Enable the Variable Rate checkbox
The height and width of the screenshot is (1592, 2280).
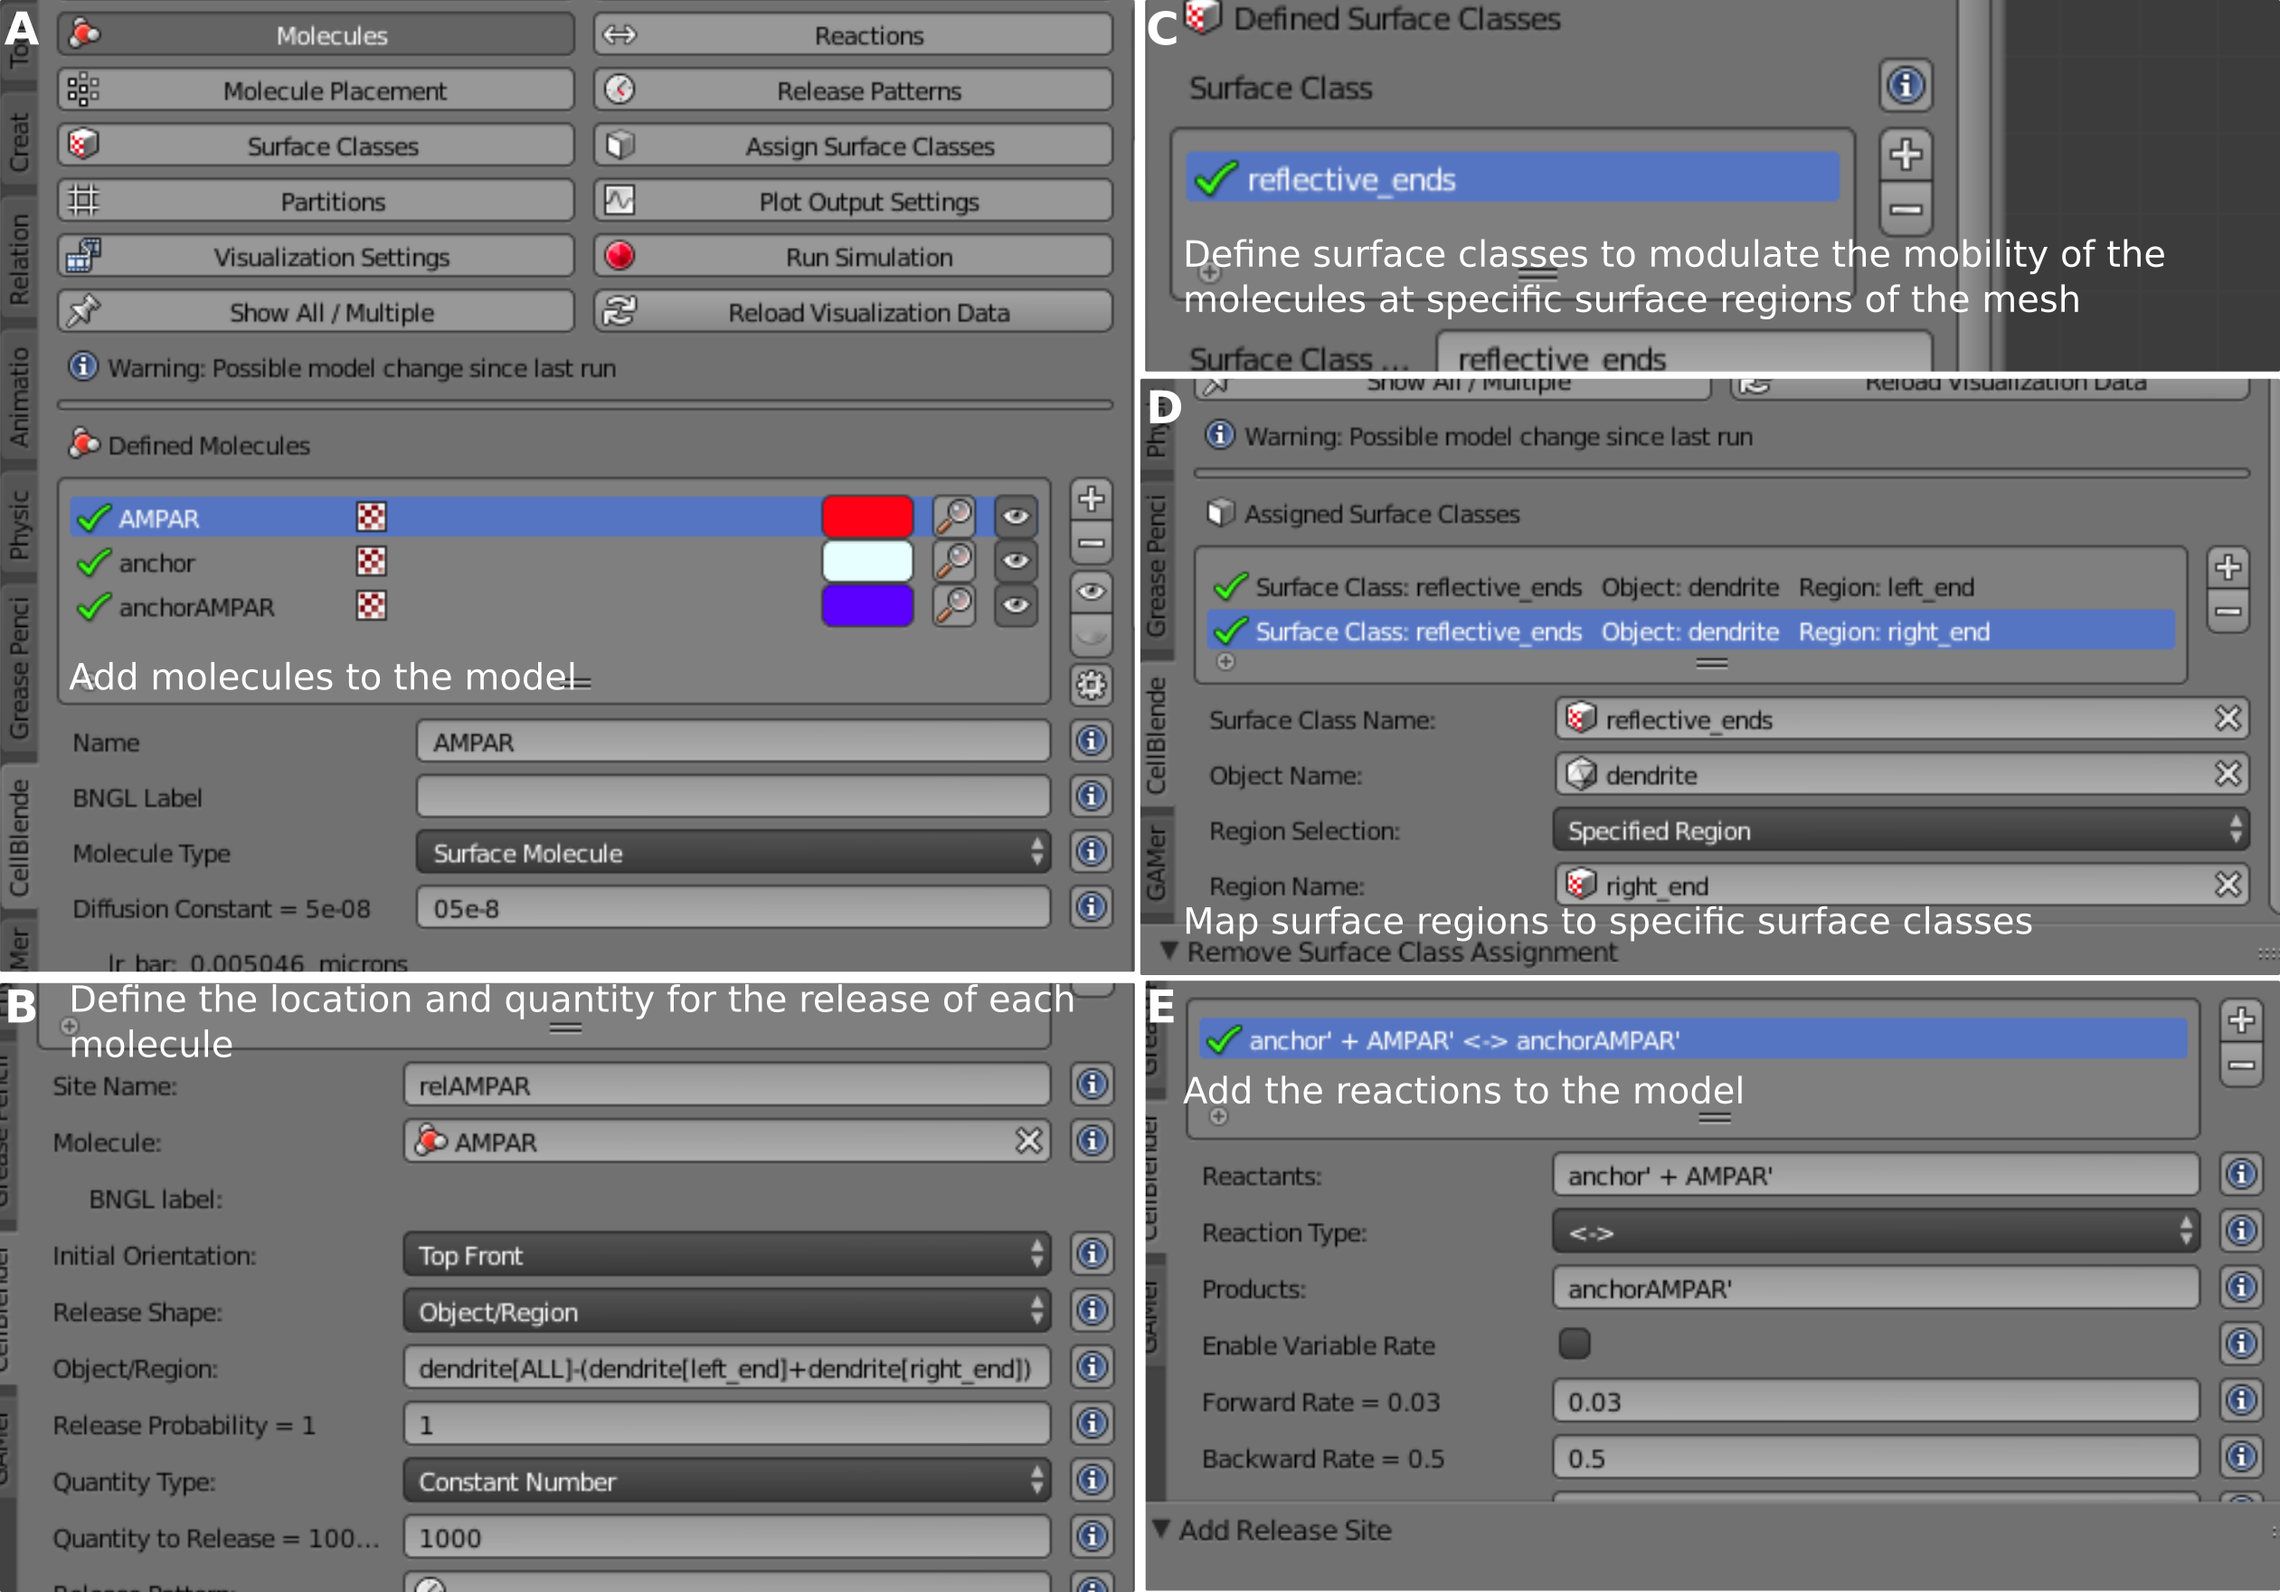point(1574,1344)
